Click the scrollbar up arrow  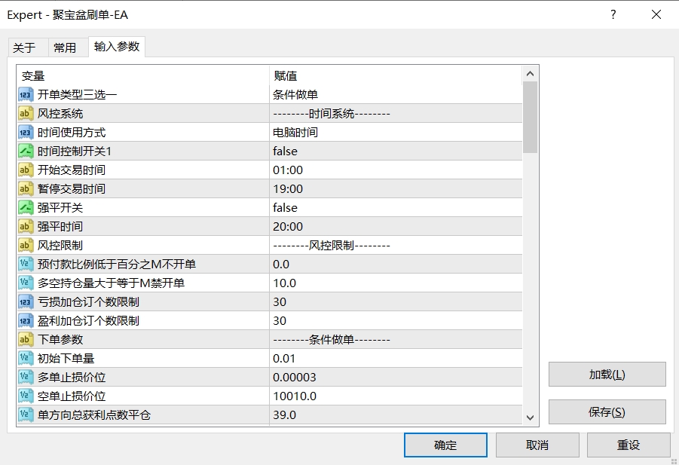click(530, 72)
